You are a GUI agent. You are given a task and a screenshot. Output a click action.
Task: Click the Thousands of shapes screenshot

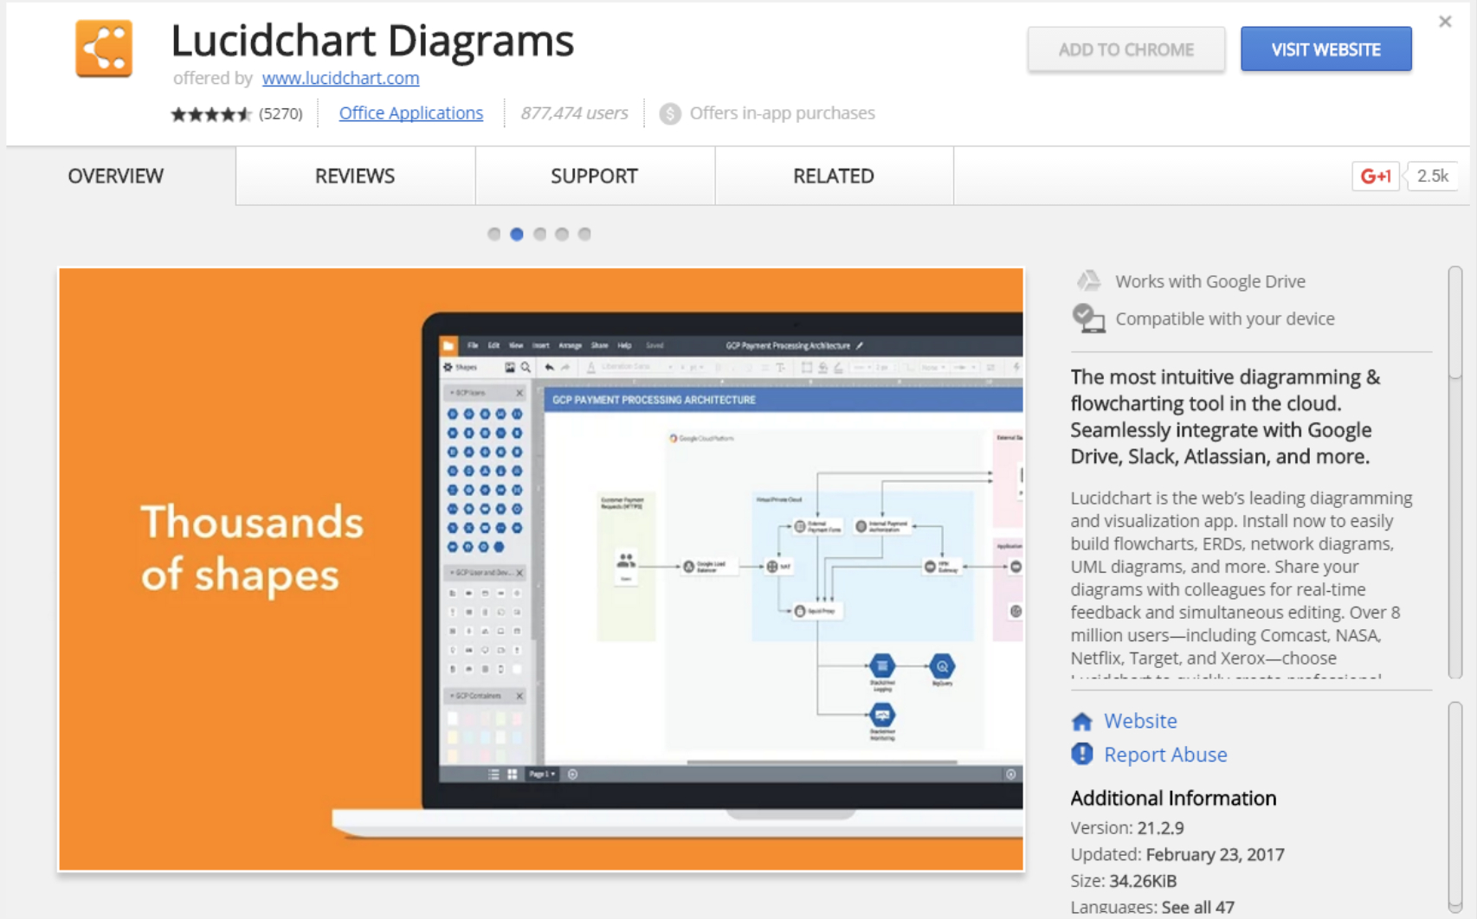(541, 569)
